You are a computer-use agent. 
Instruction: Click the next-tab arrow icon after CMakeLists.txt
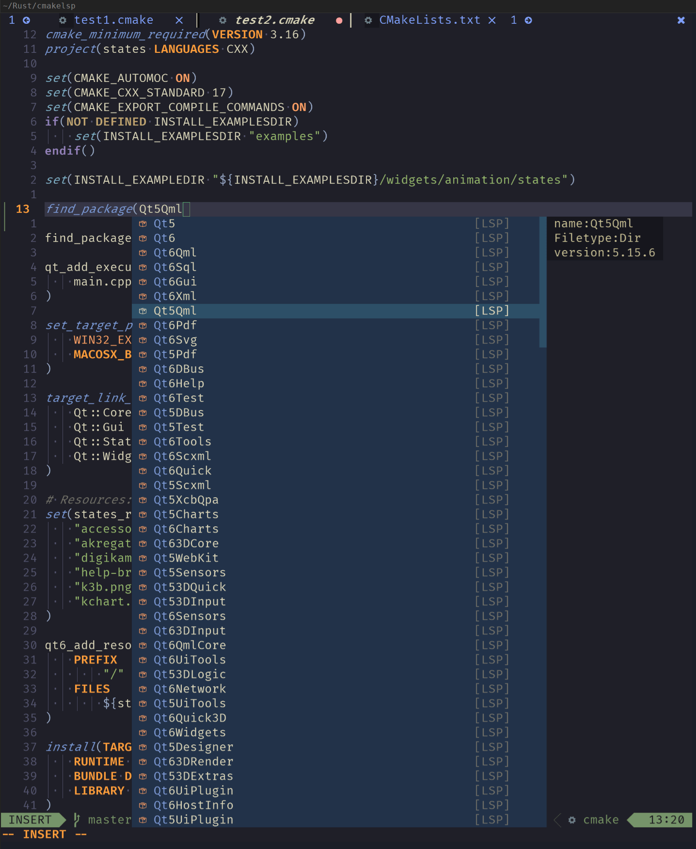528,20
